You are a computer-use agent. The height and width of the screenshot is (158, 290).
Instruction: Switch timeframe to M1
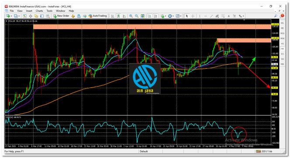[x=282, y=23]
